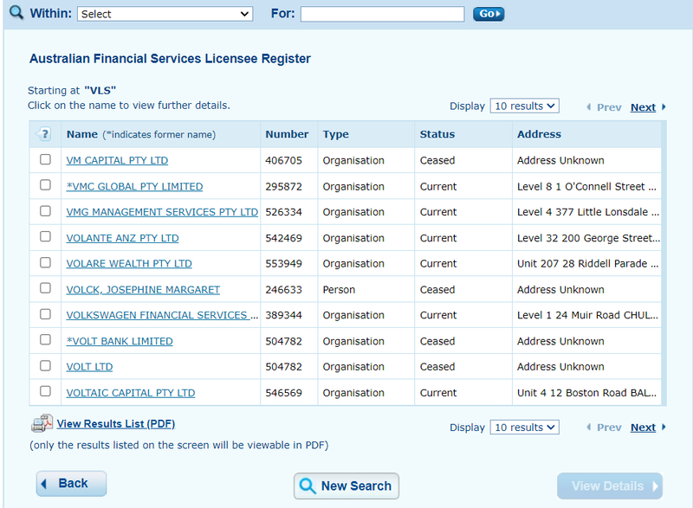Click the top Prev arrow icon
This screenshot has width=693, height=508.
click(589, 106)
